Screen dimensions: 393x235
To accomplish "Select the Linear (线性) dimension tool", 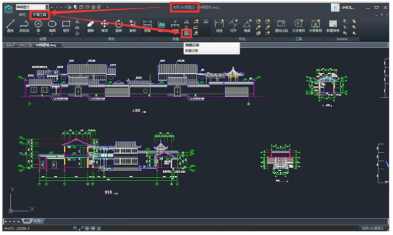I will pyautogui.click(x=219, y=26).
